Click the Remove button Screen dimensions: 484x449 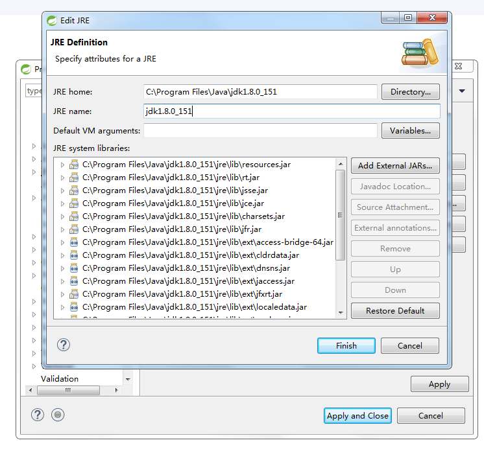coord(395,248)
